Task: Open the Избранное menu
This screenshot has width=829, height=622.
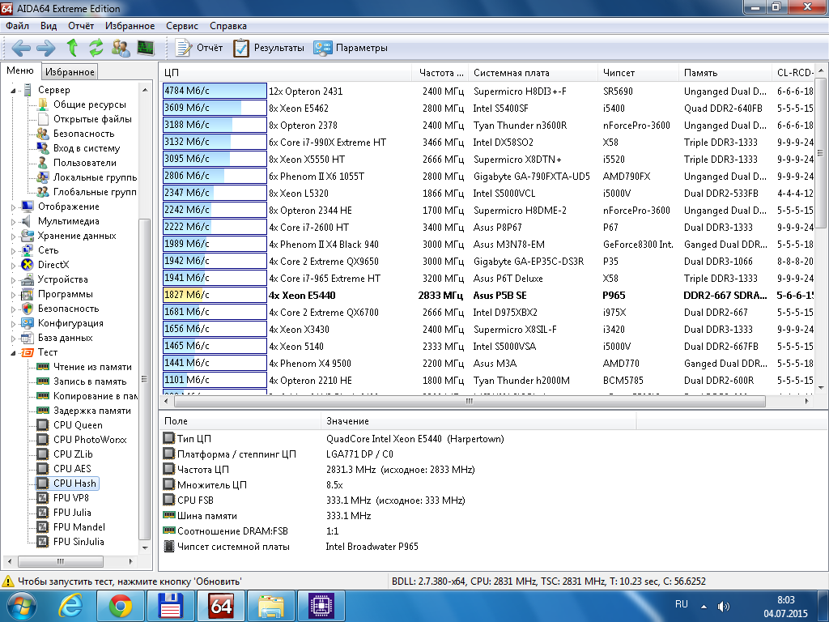Action: coord(130,26)
